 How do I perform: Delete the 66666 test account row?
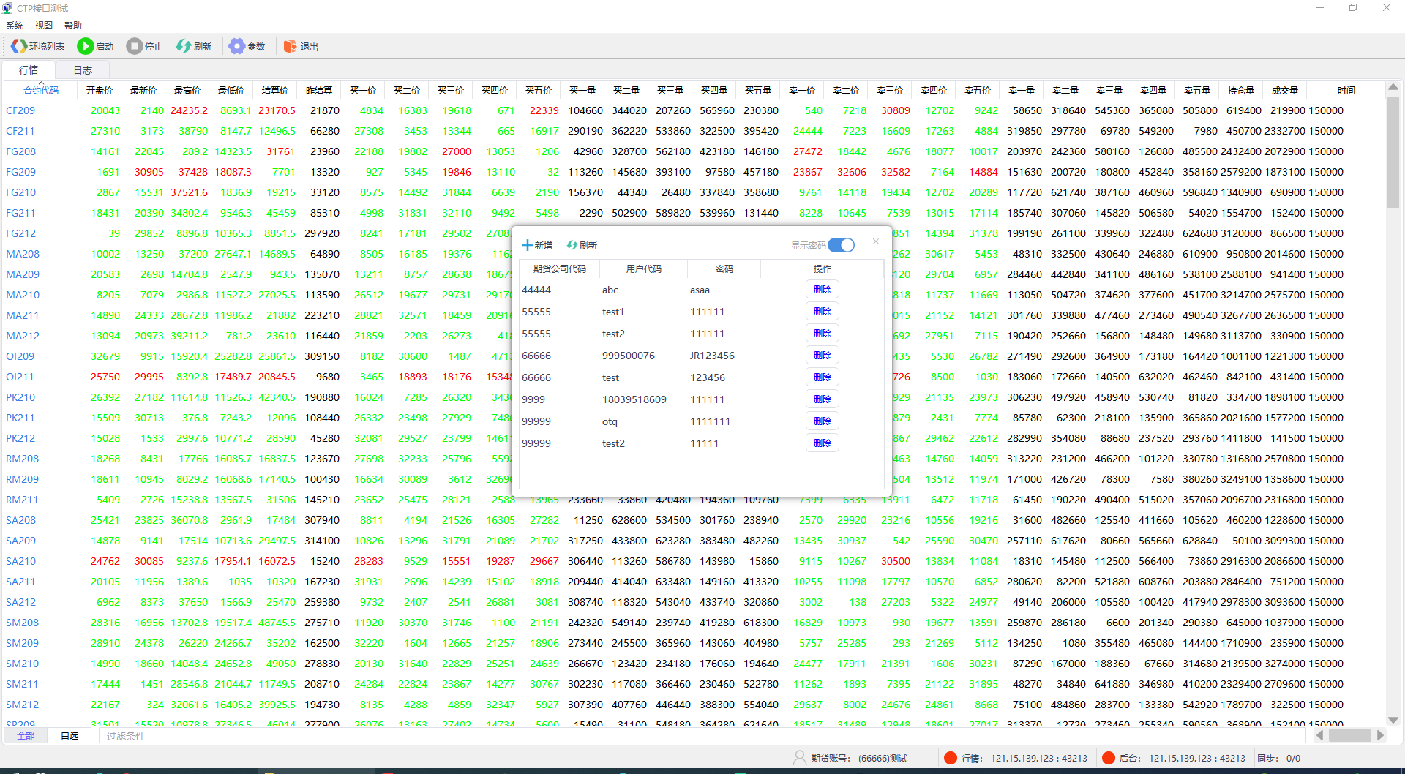[823, 377]
